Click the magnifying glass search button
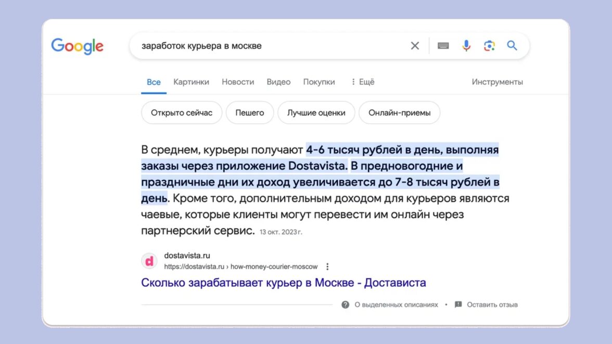 point(512,46)
